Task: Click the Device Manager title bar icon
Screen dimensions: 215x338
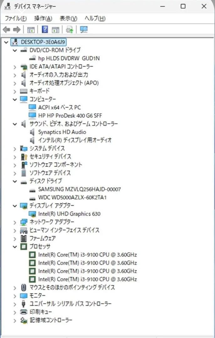Action: click(7, 7)
